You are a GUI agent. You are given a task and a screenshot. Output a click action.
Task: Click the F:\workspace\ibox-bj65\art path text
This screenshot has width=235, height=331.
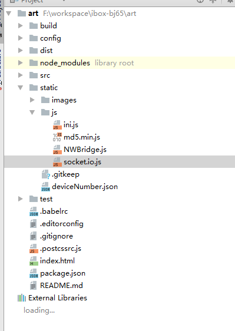pos(90,14)
